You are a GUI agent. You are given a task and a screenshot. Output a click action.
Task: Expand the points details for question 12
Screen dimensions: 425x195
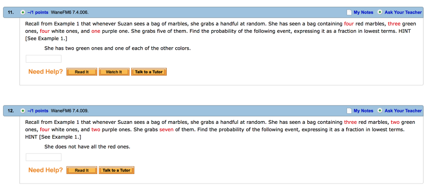click(x=23, y=111)
